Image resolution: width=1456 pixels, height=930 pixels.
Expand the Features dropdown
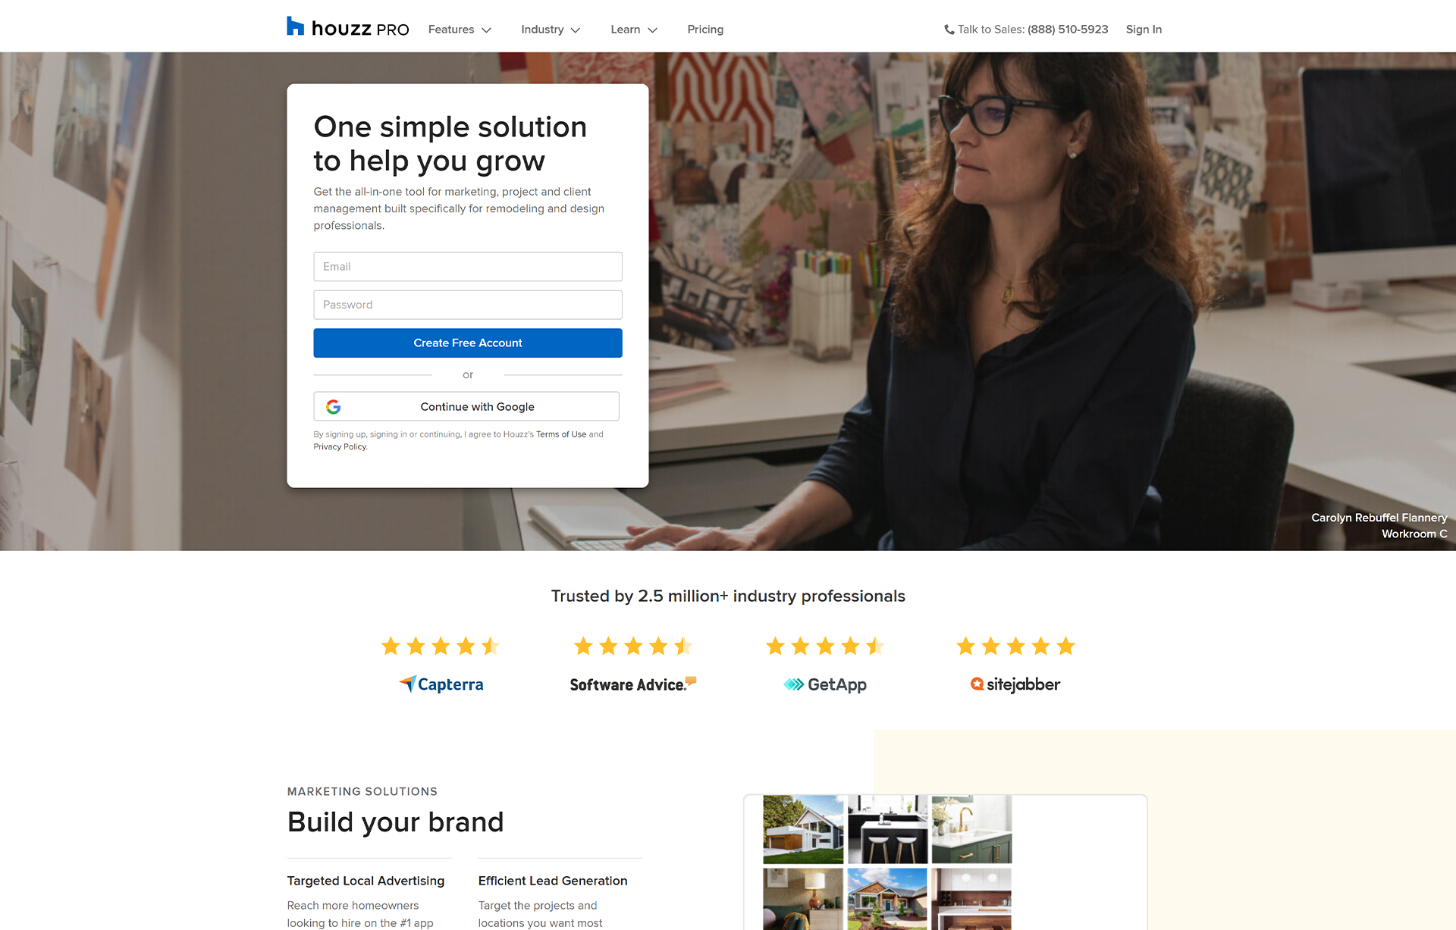(459, 29)
